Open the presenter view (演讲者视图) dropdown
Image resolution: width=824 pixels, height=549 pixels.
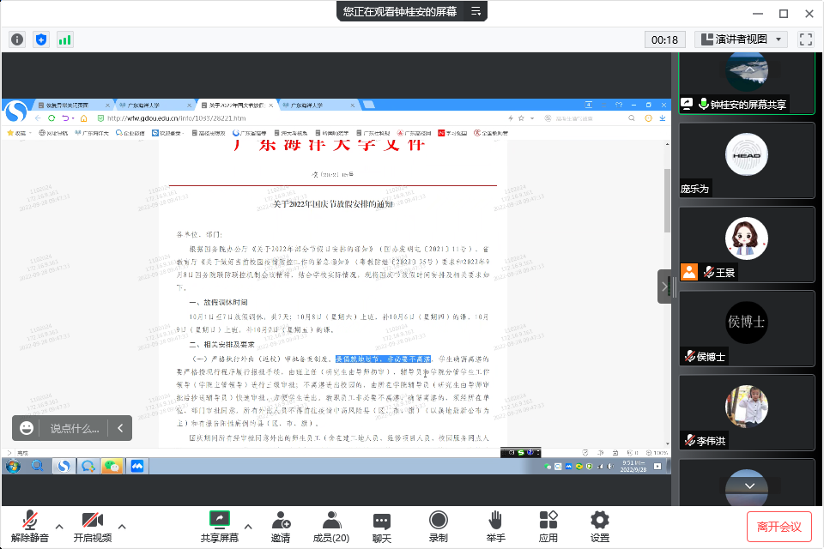(x=741, y=39)
